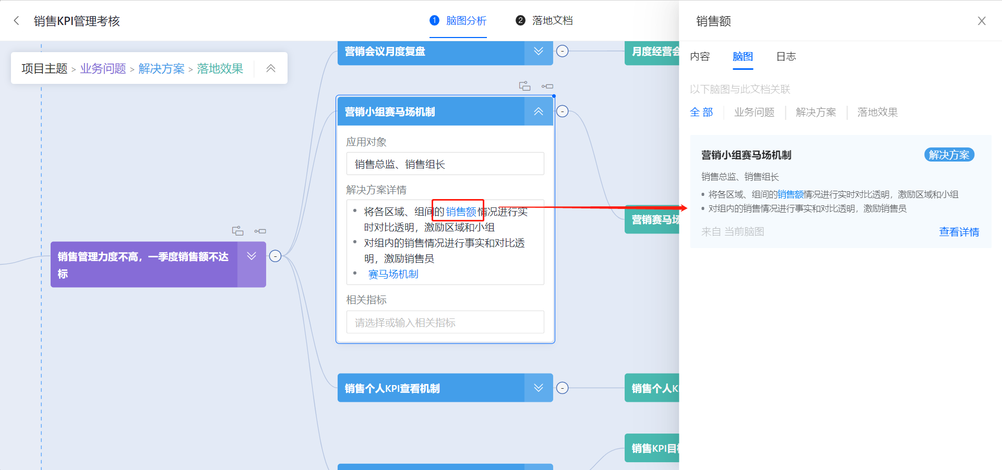Screen dimensions: 1002x470
Task: Switch to the 落地文档 step tab
Action: (x=544, y=20)
